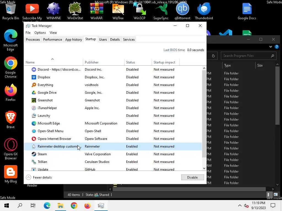Screen dimensions: 282x211
Task: Switch to the Details tab
Action: pyautogui.click(x=115, y=40)
